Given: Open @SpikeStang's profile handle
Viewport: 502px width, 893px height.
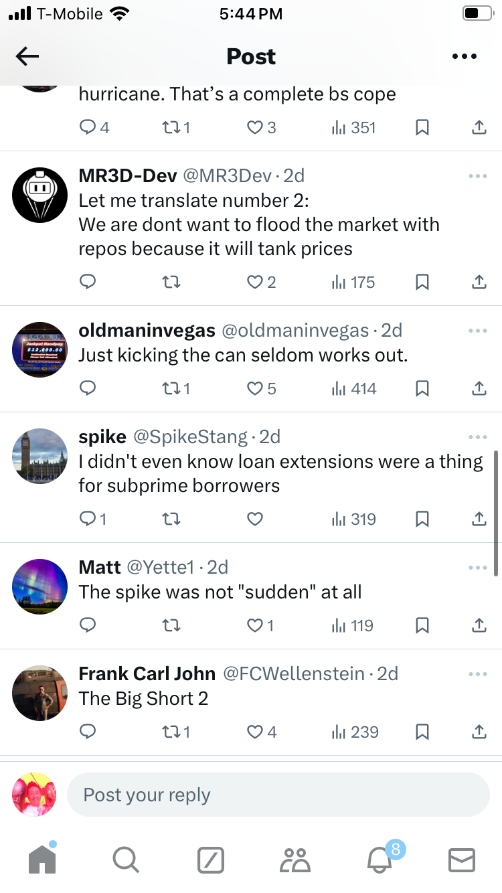Looking at the screenshot, I should pos(190,437).
